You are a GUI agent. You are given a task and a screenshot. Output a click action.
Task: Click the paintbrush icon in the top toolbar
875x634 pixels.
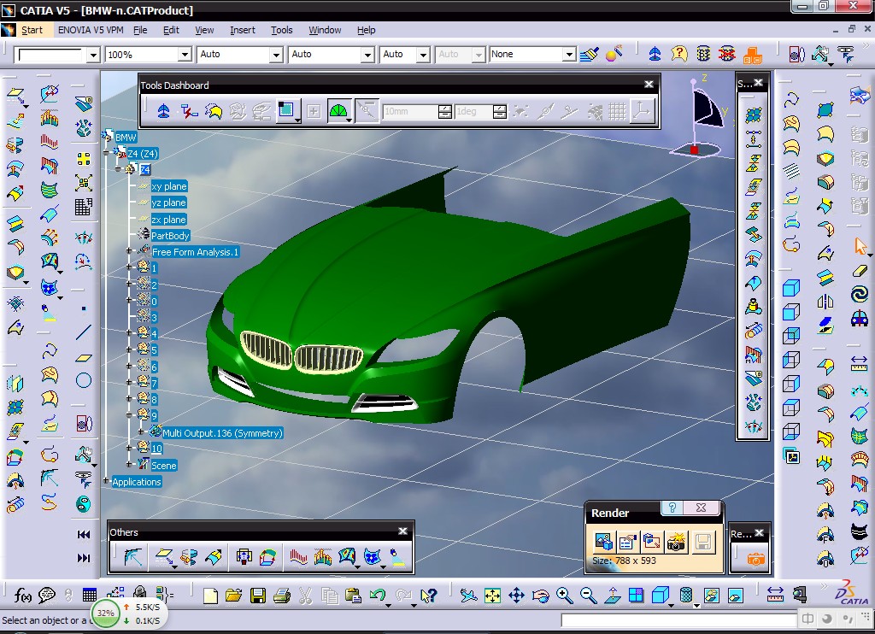coord(590,54)
